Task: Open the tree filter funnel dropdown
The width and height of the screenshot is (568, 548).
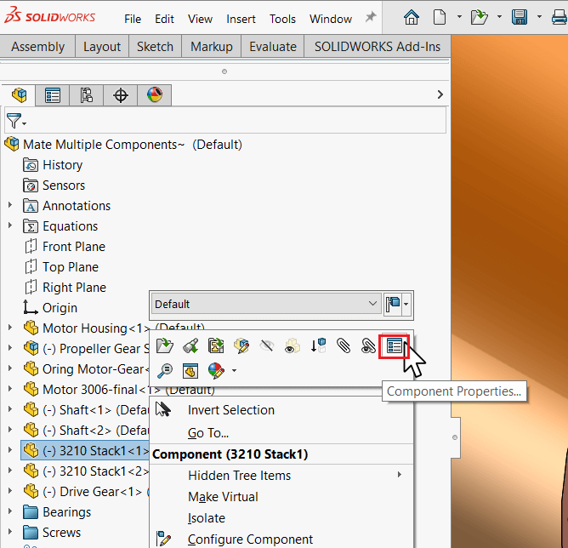Action: click(x=16, y=121)
